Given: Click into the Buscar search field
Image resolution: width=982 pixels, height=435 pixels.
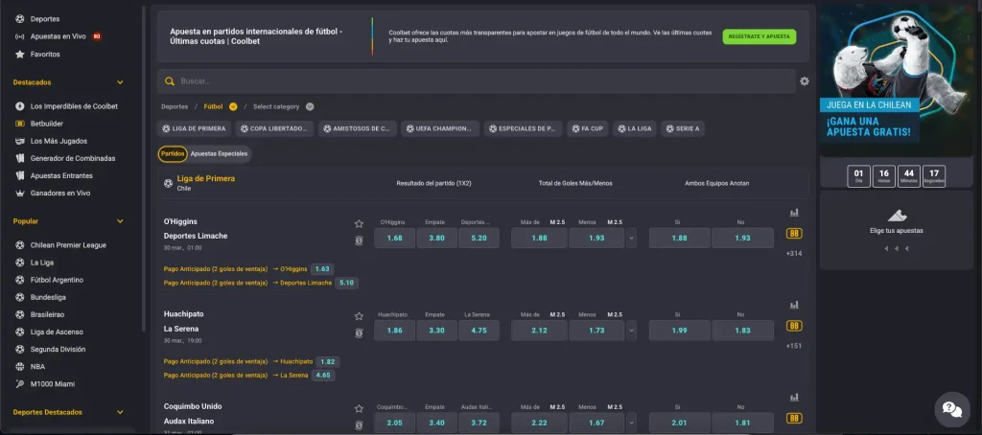Looking at the screenshot, I should pyautogui.click(x=477, y=81).
